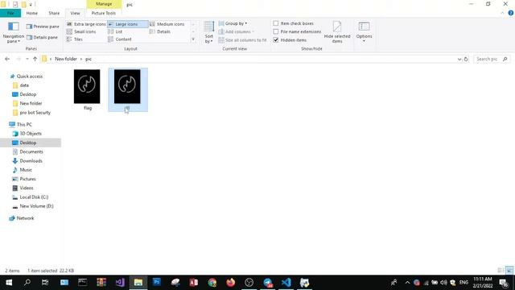Select Details layout
515x290 pixels.
click(x=160, y=31)
